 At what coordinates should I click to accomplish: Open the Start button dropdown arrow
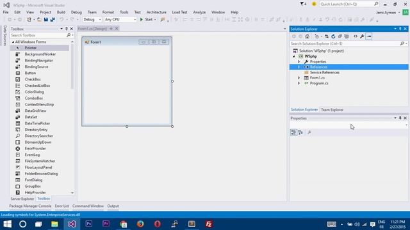pos(155,20)
